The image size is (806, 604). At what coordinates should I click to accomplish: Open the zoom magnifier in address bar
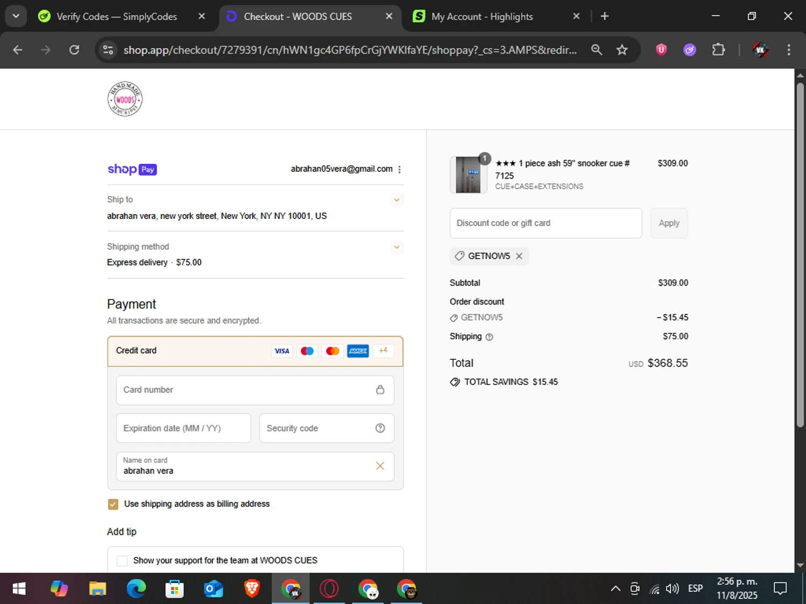(x=596, y=50)
